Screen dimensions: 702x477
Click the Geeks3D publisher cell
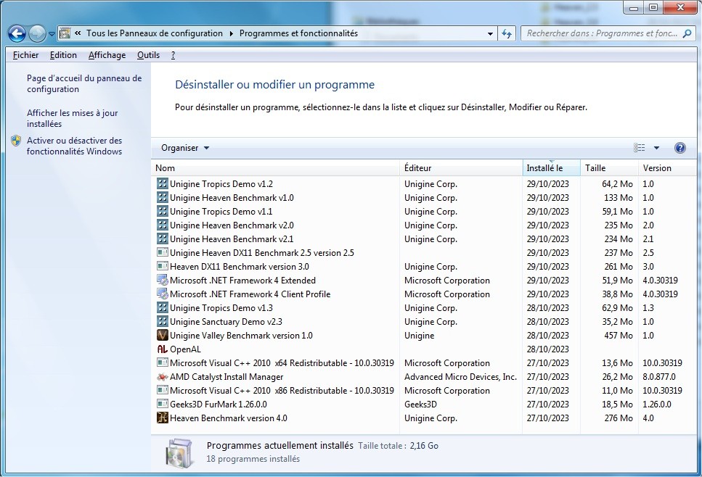point(420,404)
